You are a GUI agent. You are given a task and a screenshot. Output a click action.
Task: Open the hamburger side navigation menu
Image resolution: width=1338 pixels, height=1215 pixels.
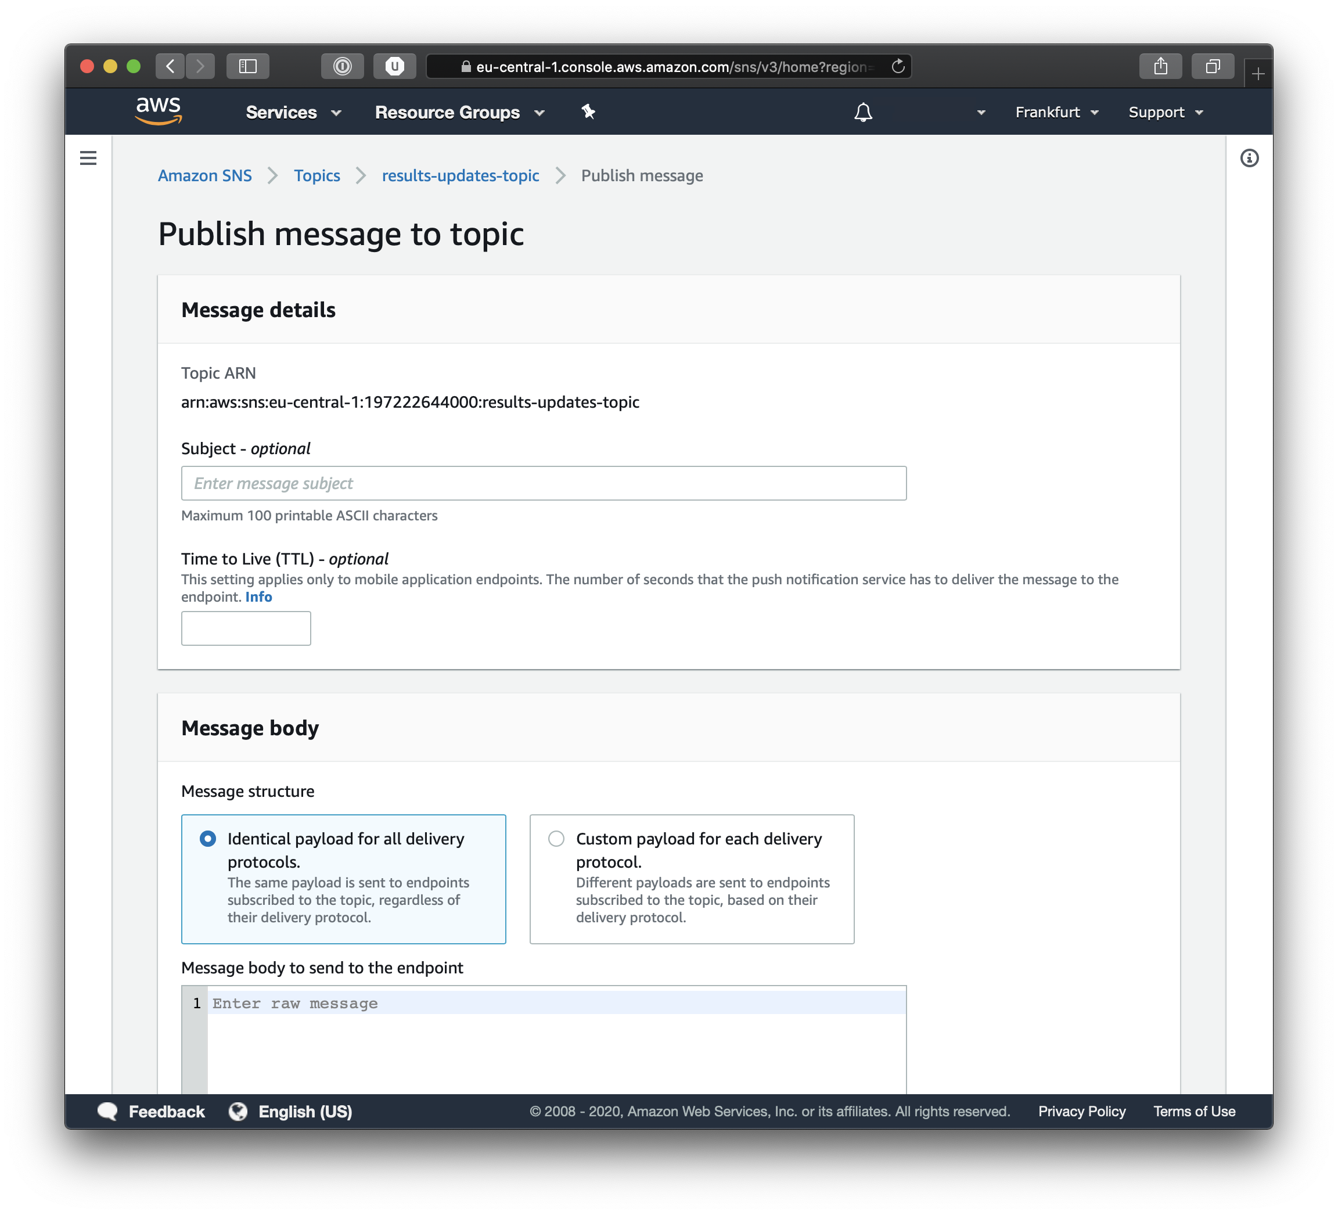click(88, 158)
